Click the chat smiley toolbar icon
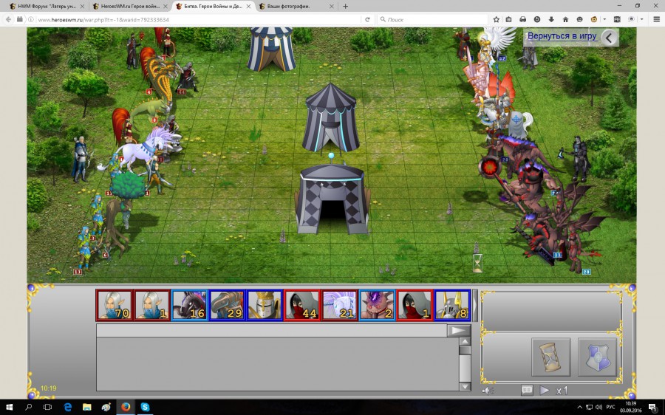 point(580,19)
